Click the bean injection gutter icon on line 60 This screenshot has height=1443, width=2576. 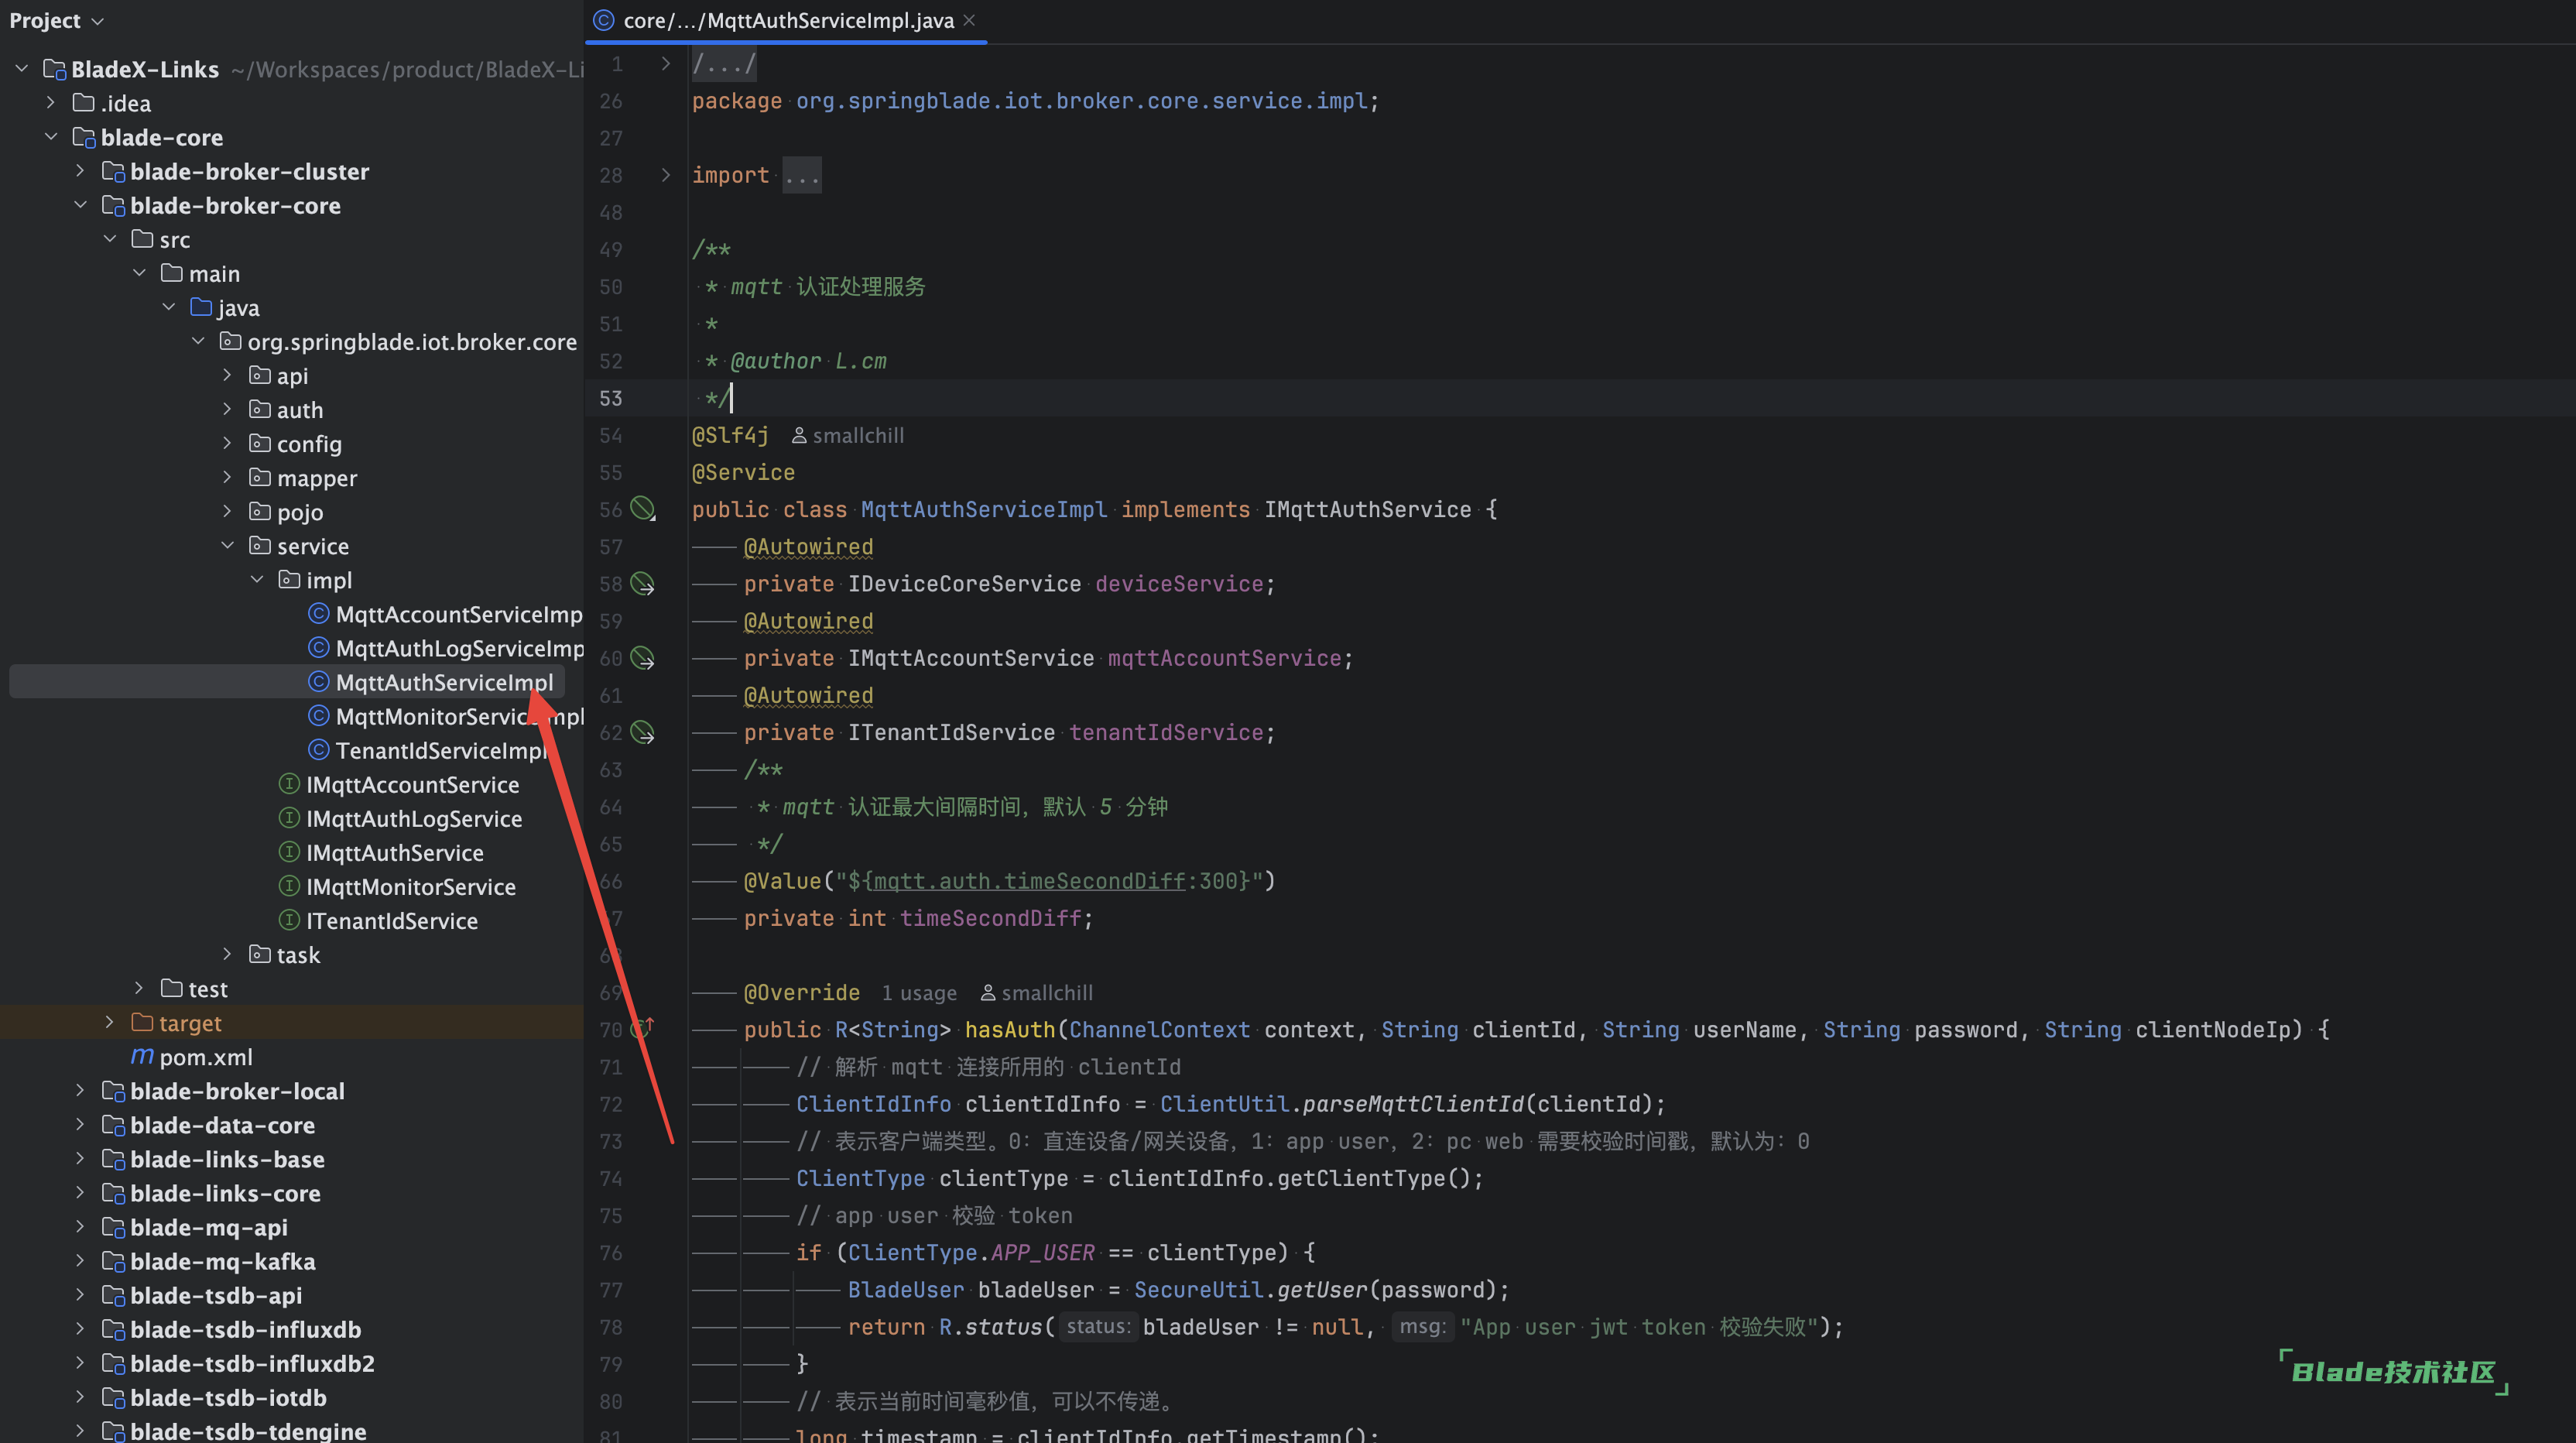pos(642,658)
